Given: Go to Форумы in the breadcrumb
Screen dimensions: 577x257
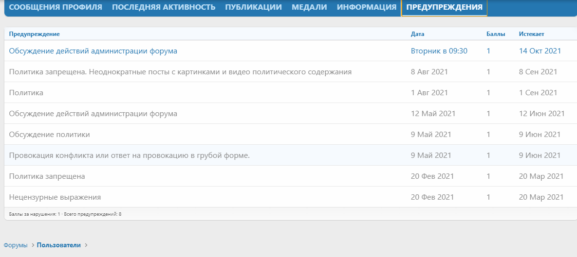Looking at the screenshot, I should point(16,245).
